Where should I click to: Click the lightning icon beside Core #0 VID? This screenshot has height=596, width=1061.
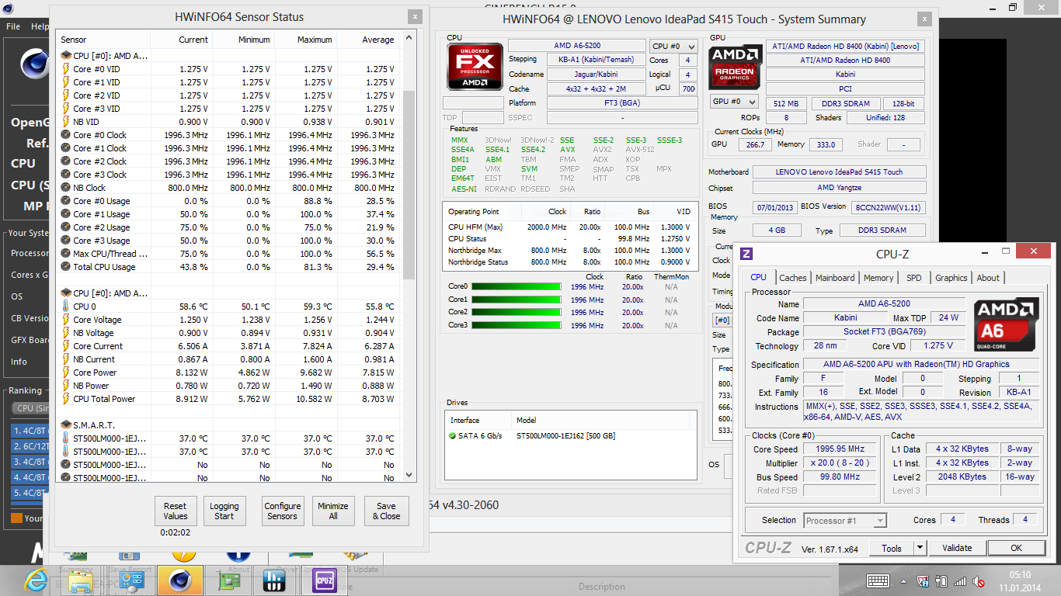click(66, 69)
